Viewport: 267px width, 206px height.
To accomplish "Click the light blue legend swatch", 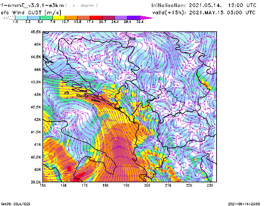I will (x=34, y=18).
